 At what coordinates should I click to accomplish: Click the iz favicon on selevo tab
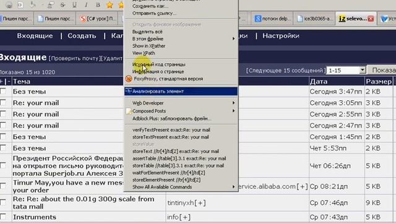[x=342, y=19]
